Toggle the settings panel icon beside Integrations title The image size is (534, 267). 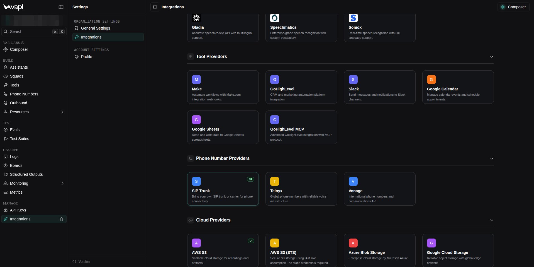coord(155,7)
